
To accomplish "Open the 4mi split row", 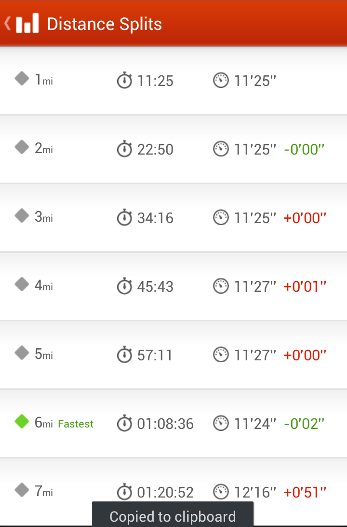I will 173,286.
